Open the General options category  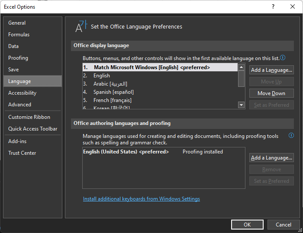(x=32, y=23)
